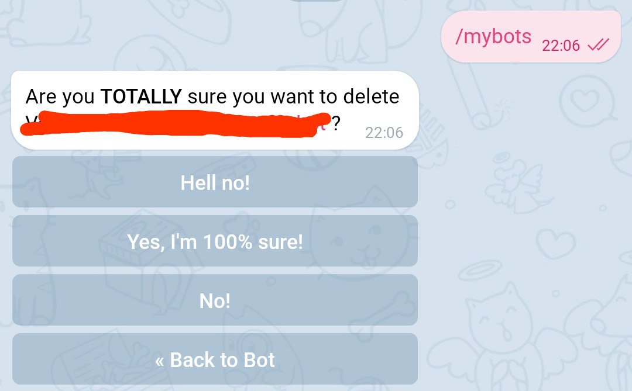The width and height of the screenshot is (632, 391).
Task: Click the halo ring doodle in background
Action: point(480,270)
